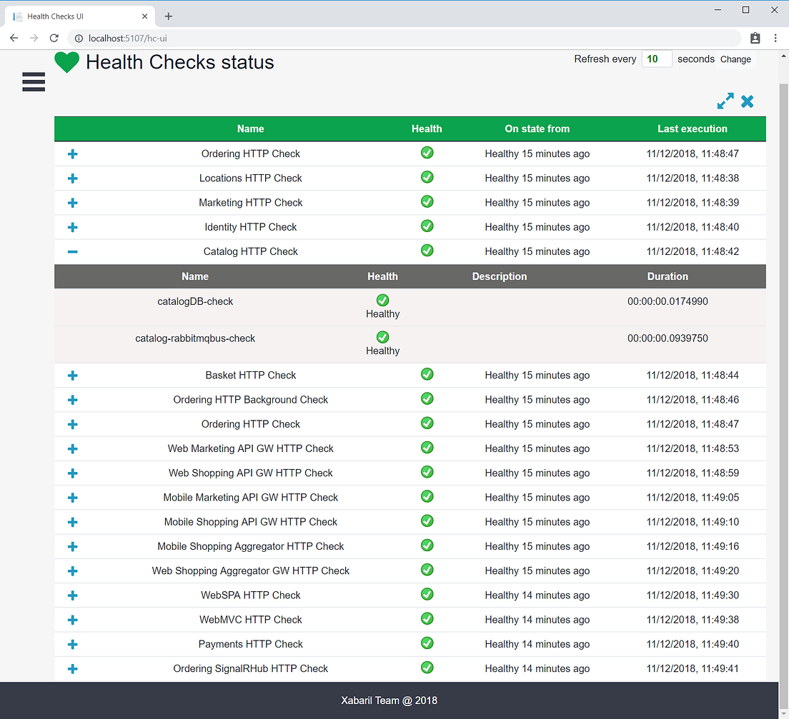Click the Xabaril Team footer text
789x719 pixels.
pyautogui.click(x=389, y=700)
